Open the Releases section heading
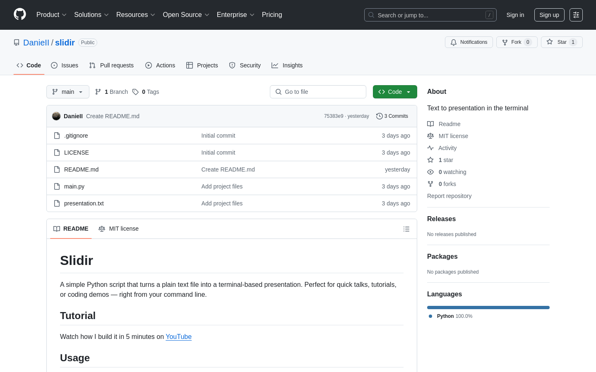 441,219
